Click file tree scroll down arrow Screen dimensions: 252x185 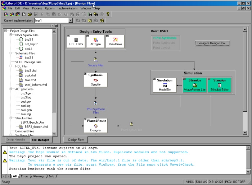(54, 134)
